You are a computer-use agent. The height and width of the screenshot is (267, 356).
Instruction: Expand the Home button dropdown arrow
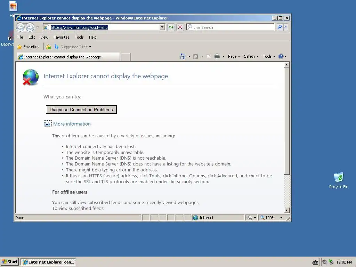pos(189,57)
